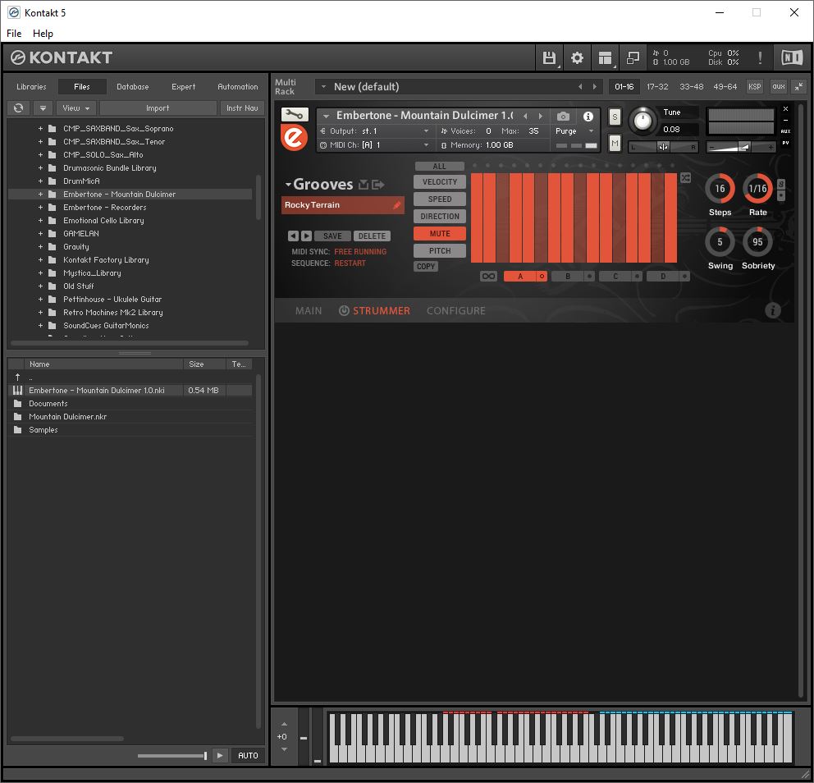The image size is (814, 783).
Task: Click the refresh icon in Files browser
Action: (x=19, y=108)
